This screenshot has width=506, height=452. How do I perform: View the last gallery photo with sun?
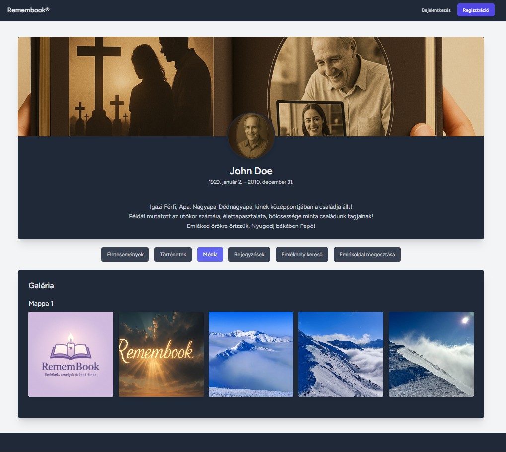coord(431,354)
